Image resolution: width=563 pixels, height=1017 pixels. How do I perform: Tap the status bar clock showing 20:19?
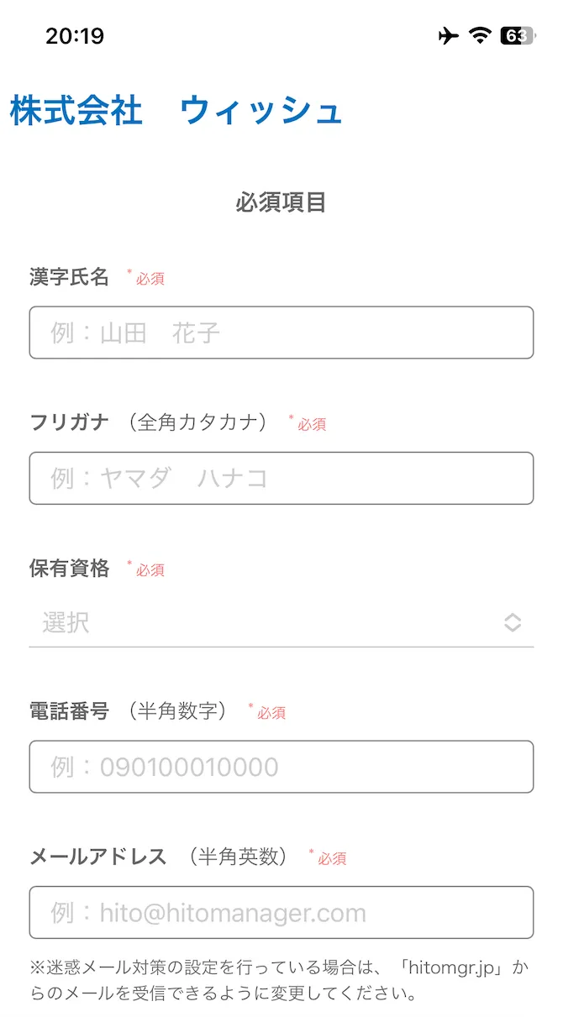pos(76,36)
